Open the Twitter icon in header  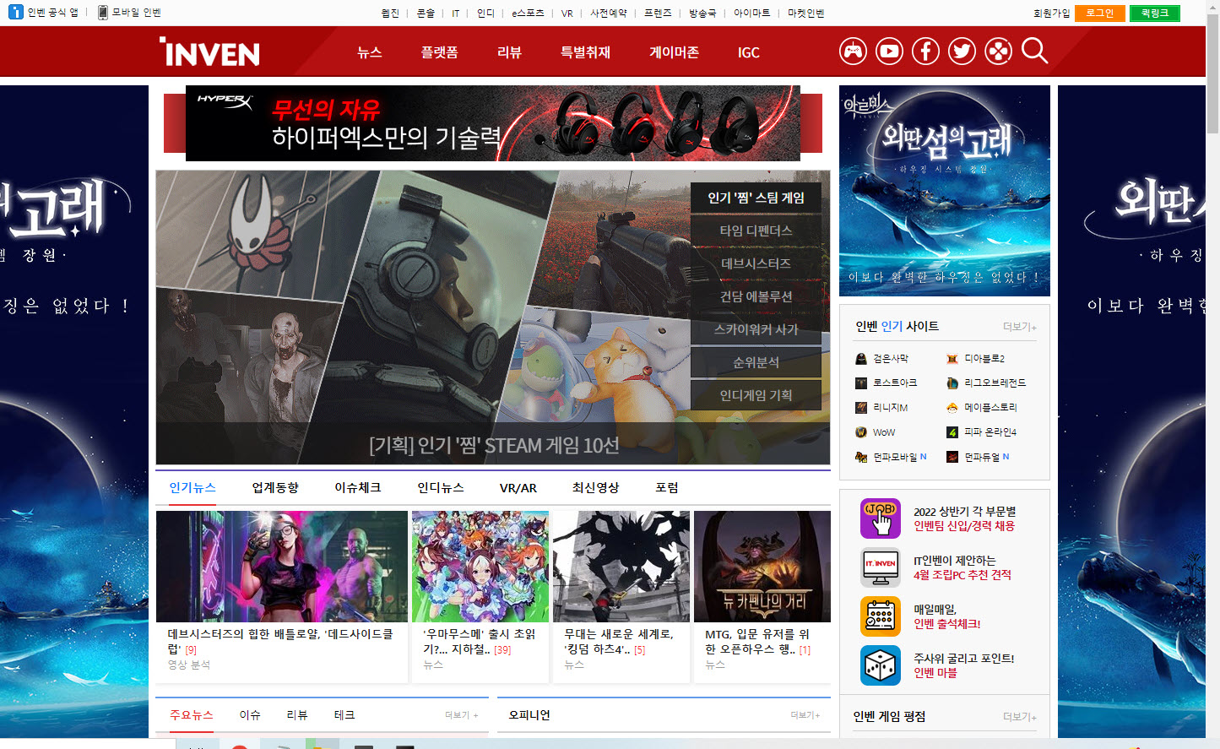(x=962, y=52)
